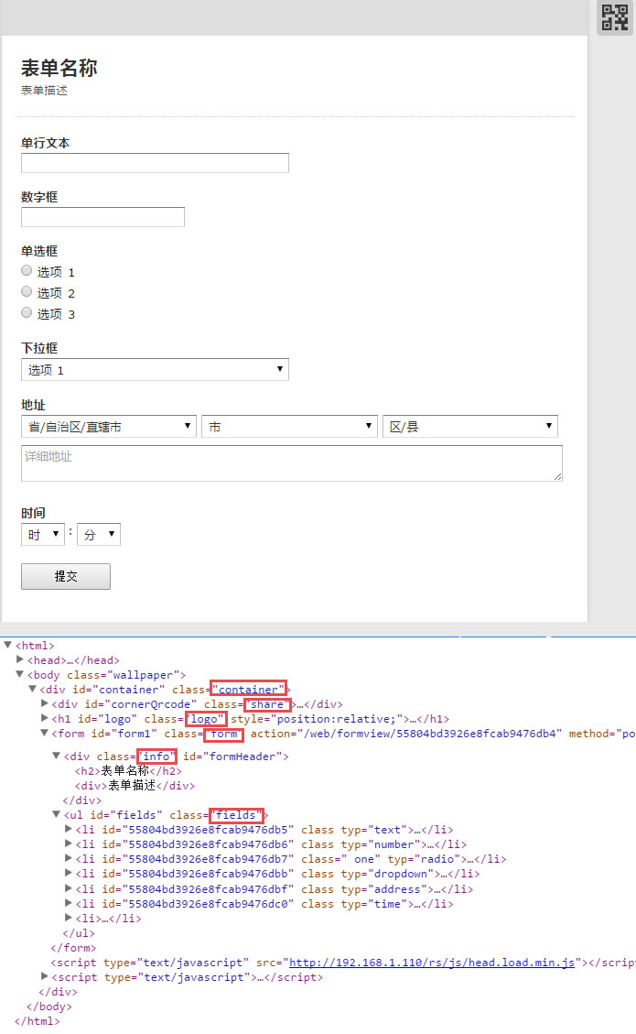Open the 分 minute dropdown

(98, 534)
